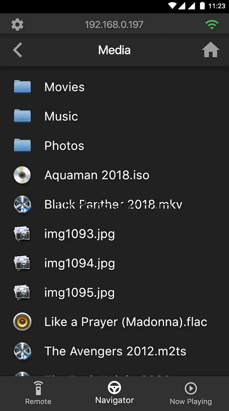Select the file name img1094.jpg
Viewport: 229px width, 411px height.
[80, 264]
